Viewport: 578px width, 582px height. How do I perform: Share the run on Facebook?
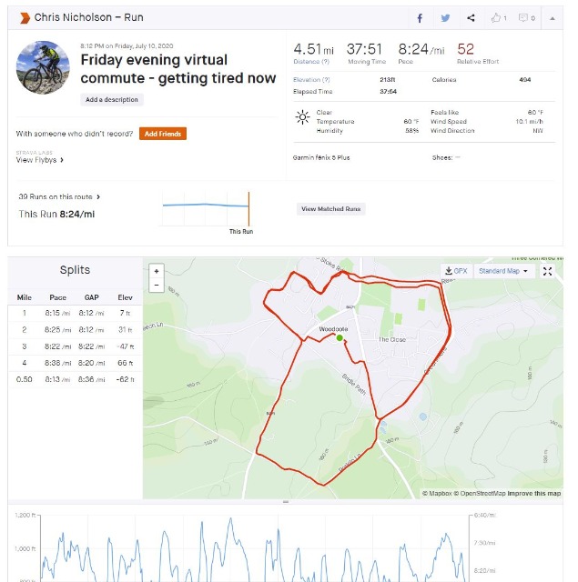click(420, 18)
